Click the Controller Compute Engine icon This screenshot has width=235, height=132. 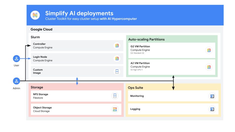coord(117,46)
